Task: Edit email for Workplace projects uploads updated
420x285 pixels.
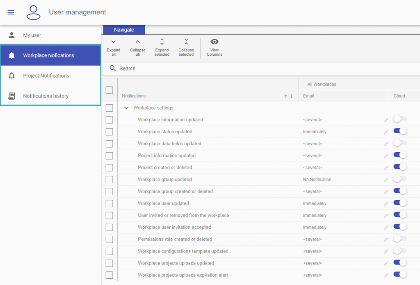Action: (x=386, y=263)
